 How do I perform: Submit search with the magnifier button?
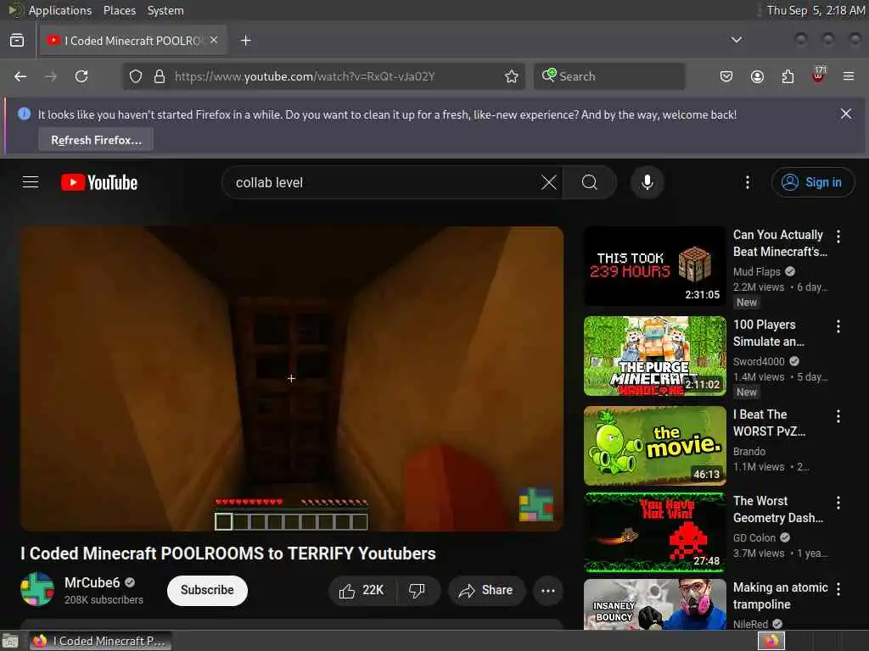pos(590,182)
